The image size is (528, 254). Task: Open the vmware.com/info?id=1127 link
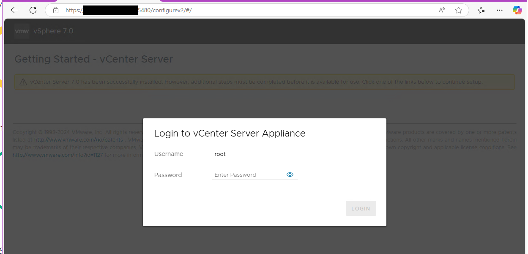tap(58, 155)
